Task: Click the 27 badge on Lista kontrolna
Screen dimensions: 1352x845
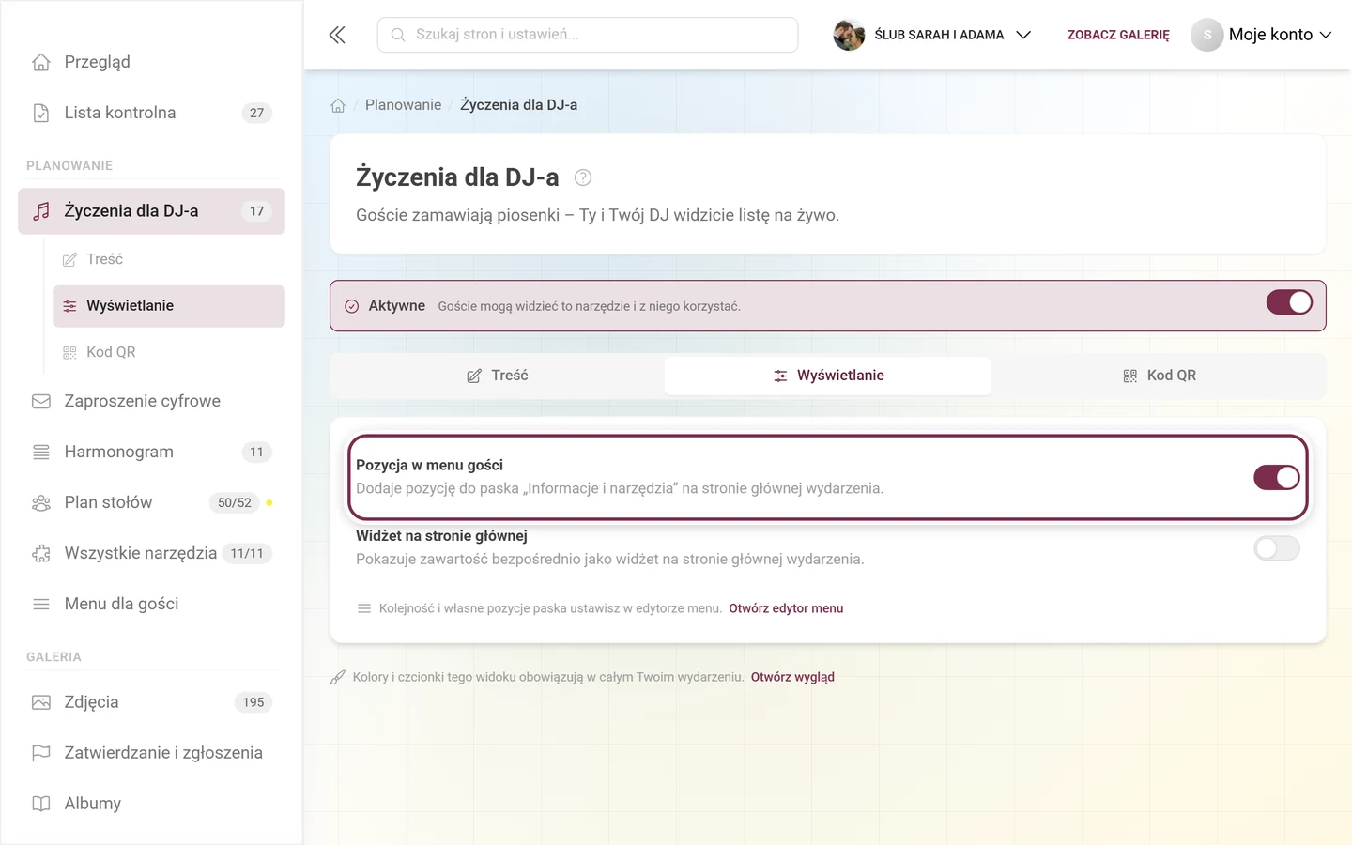Action: [256, 113]
